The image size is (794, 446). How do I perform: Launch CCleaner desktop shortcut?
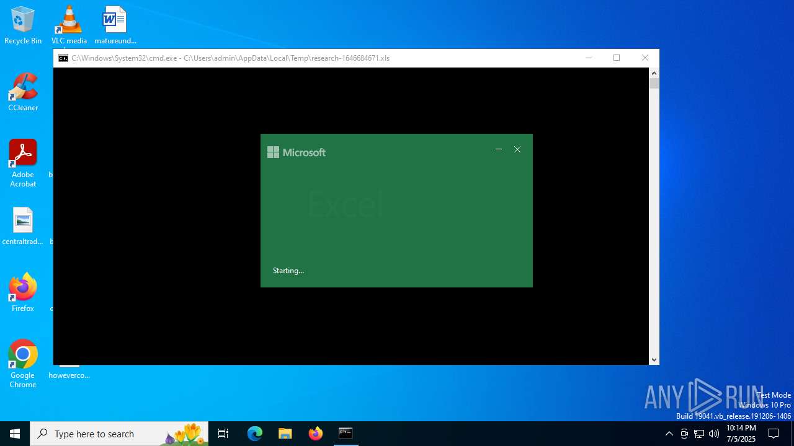[23, 92]
